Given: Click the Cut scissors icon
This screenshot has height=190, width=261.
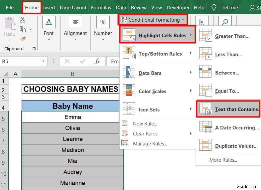Looking at the screenshot, I should 23,20.
